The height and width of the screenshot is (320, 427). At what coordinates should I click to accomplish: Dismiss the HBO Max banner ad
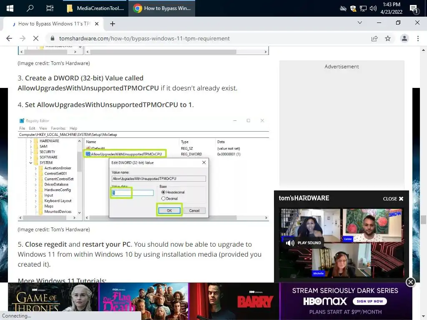point(410,282)
